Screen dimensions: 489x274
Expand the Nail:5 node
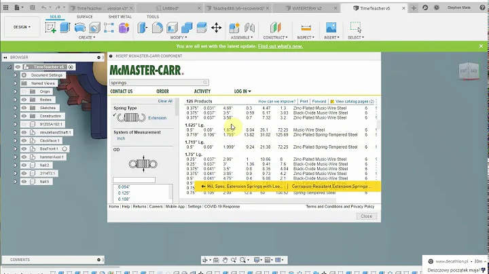coord(15,182)
